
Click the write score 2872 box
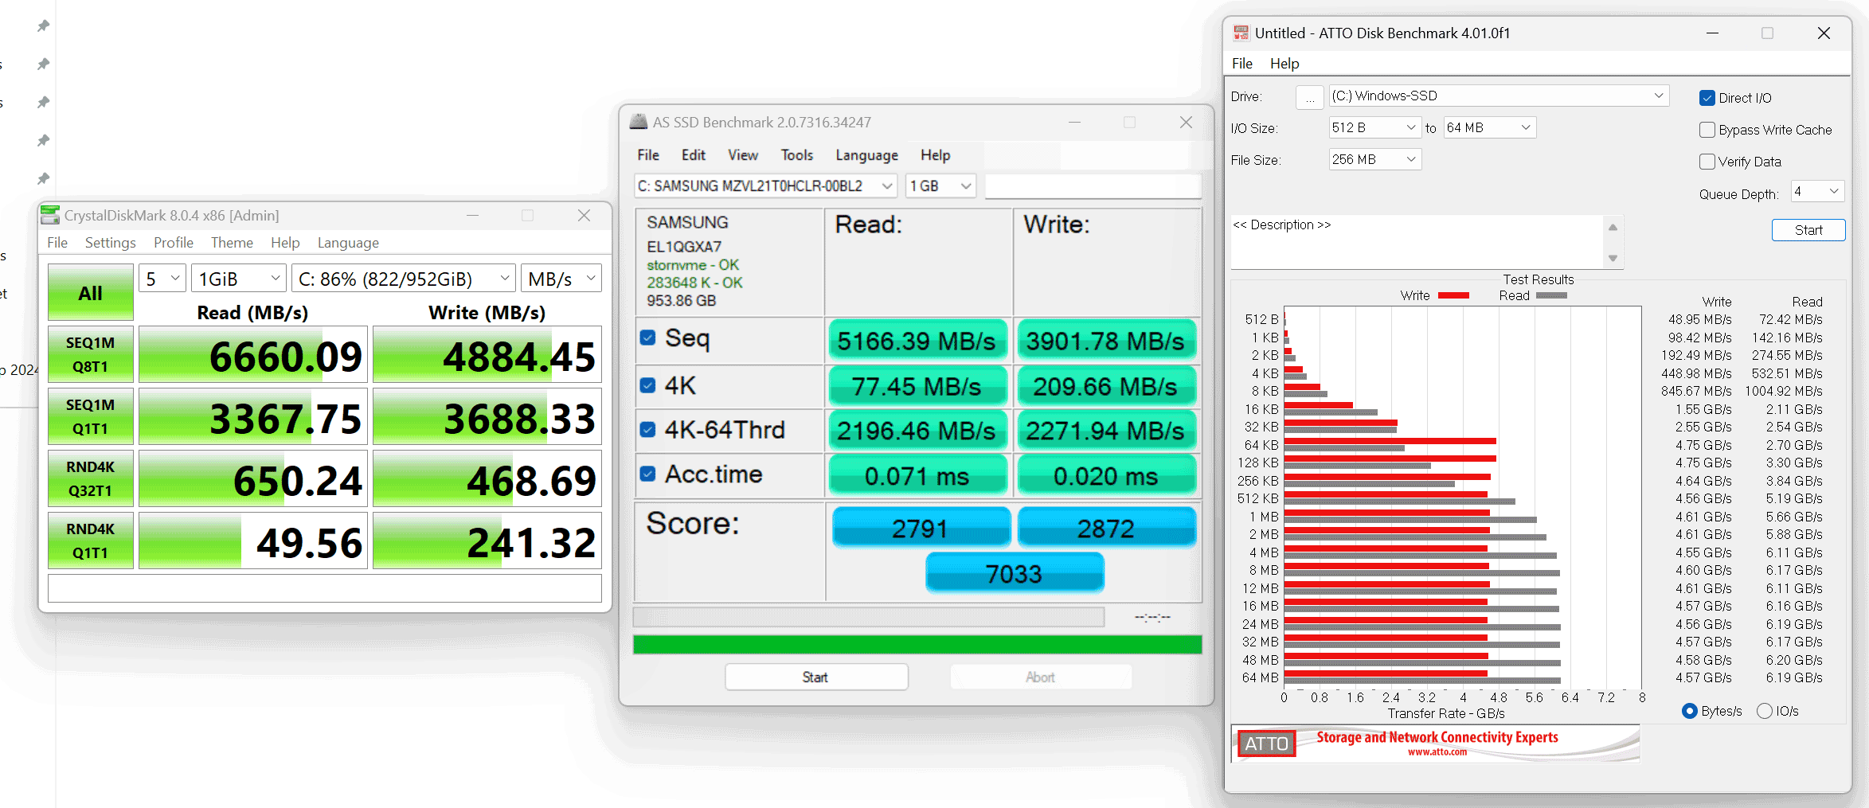pyautogui.click(x=1106, y=528)
